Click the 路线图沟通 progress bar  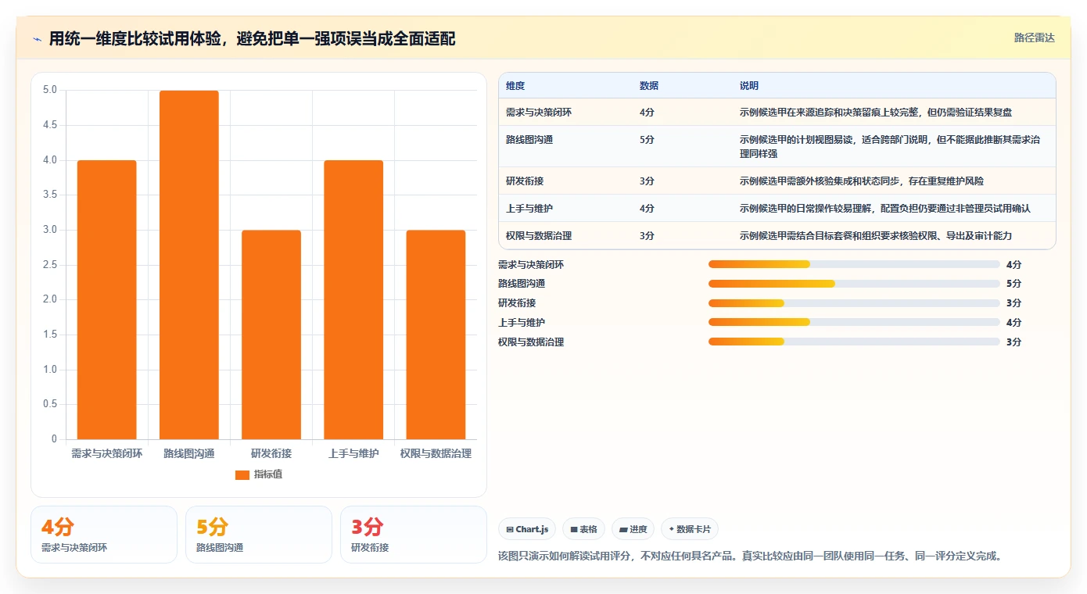pyautogui.click(x=854, y=284)
